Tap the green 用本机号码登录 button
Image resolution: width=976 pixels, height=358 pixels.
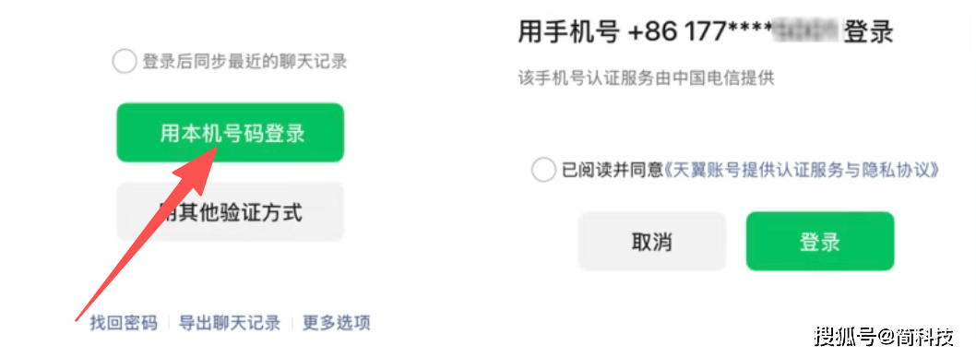click(231, 133)
